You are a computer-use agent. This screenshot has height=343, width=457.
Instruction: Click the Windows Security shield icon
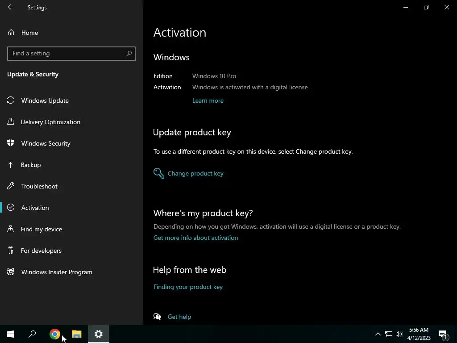point(11,143)
